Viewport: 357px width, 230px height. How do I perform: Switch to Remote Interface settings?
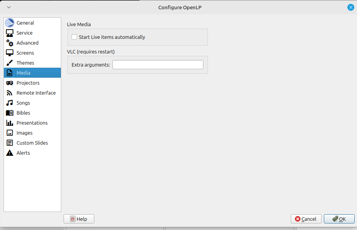pyautogui.click(x=36, y=93)
